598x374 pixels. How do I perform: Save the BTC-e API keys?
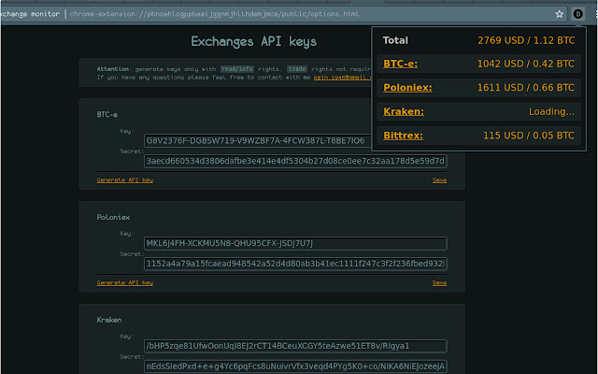coord(439,180)
